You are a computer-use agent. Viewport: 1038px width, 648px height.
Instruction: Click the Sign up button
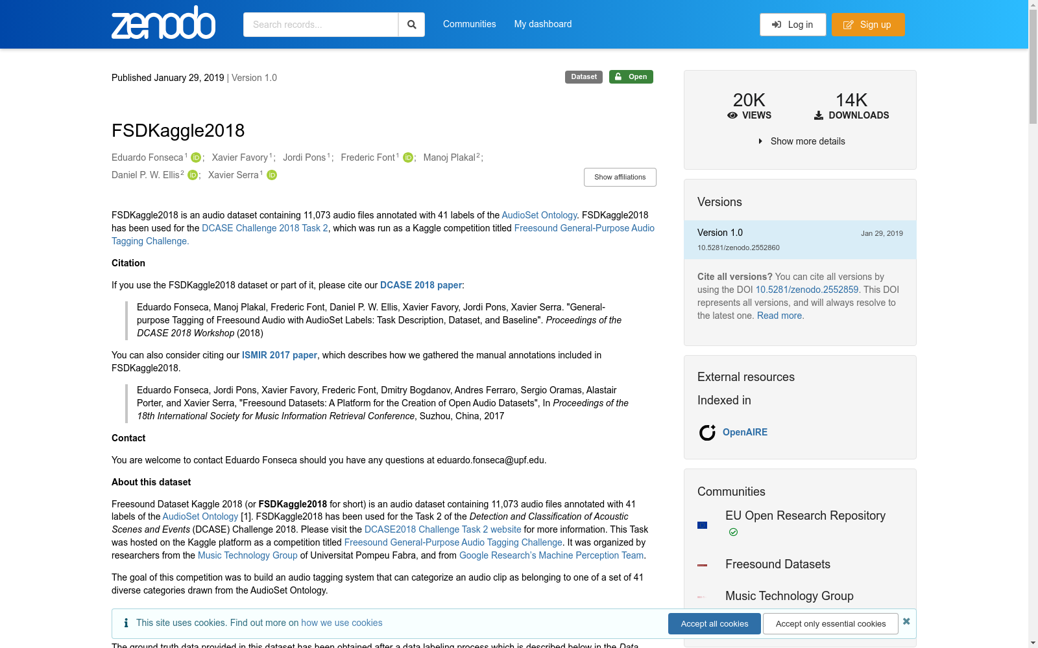(868, 25)
